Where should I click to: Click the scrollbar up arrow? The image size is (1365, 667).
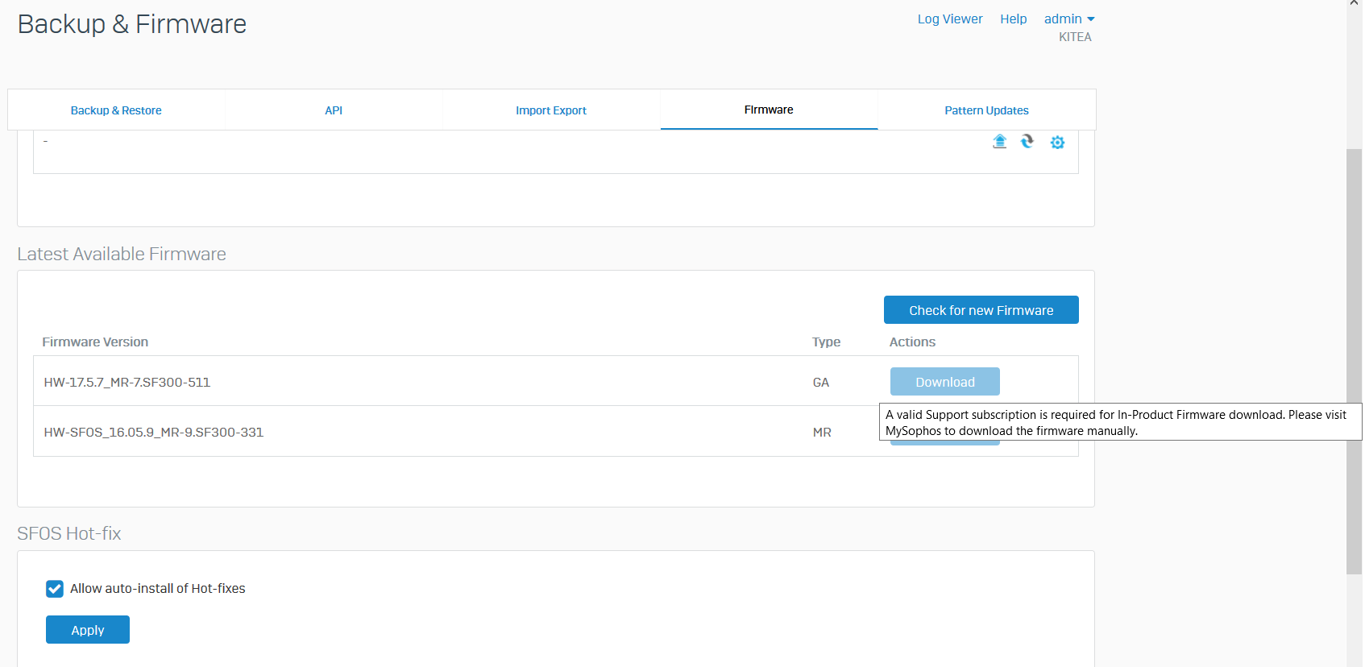click(1354, 4)
